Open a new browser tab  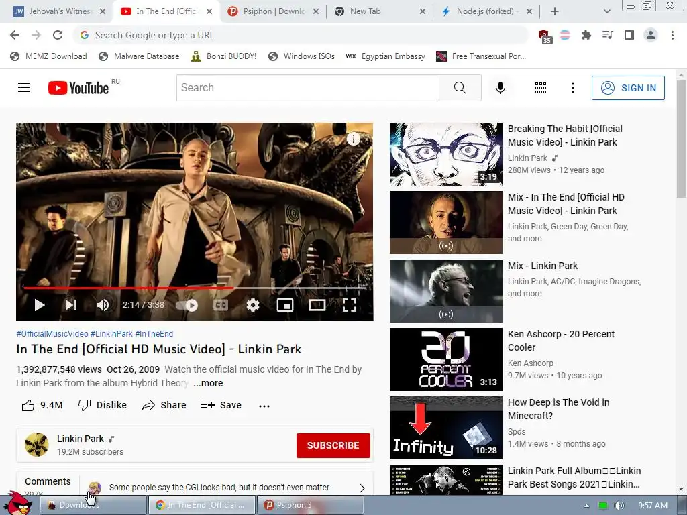click(555, 12)
